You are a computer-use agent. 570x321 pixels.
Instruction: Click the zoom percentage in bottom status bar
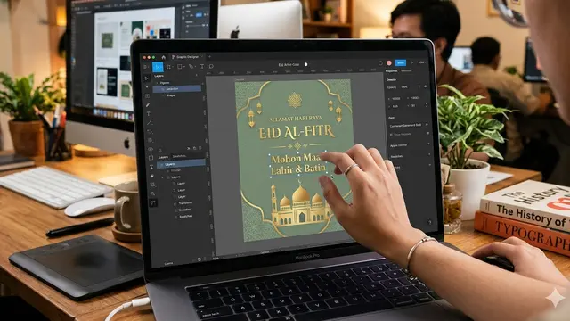point(216,259)
